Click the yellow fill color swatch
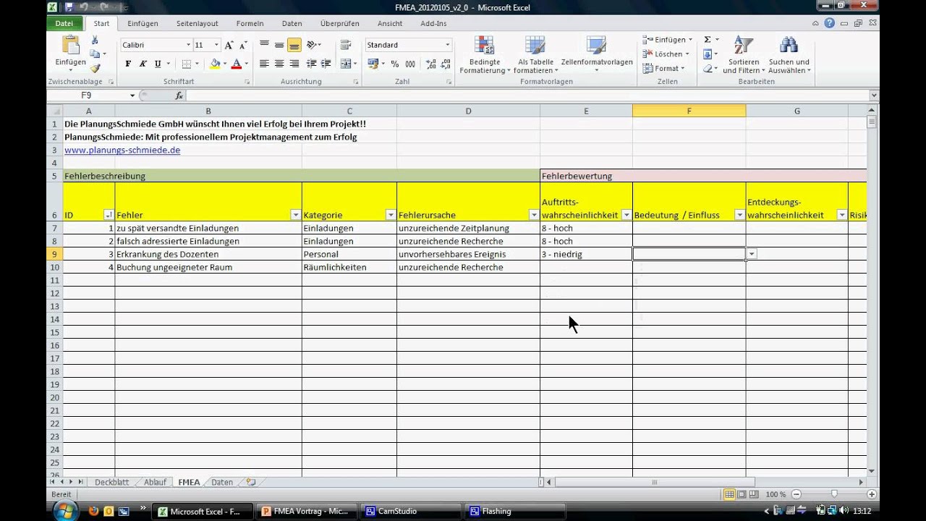The width and height of the screenshot is (926, 521). click(215, 64)
